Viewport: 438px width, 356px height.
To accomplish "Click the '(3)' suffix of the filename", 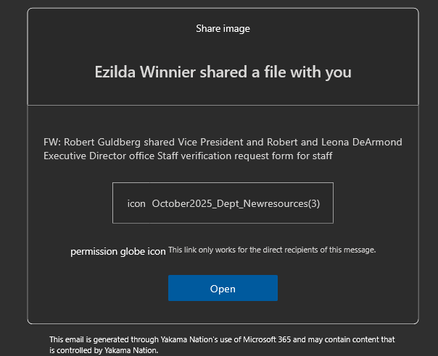I will point(313,203).
